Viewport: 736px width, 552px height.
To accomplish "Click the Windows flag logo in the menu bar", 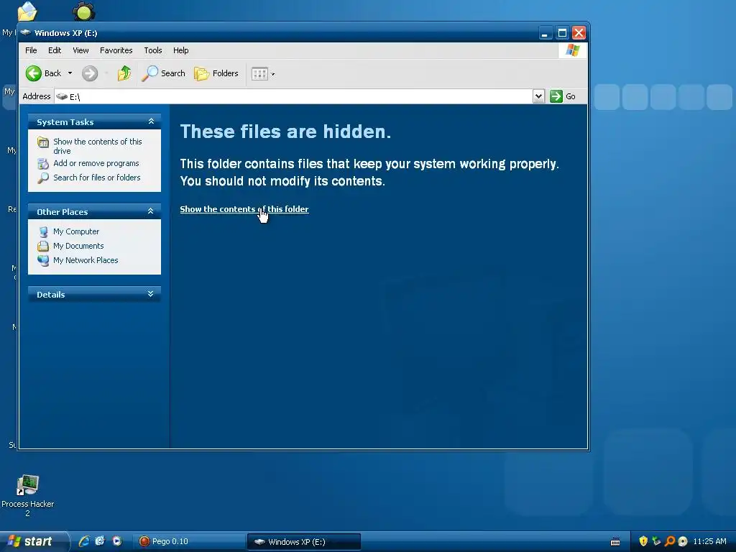I will coord(573,50).
